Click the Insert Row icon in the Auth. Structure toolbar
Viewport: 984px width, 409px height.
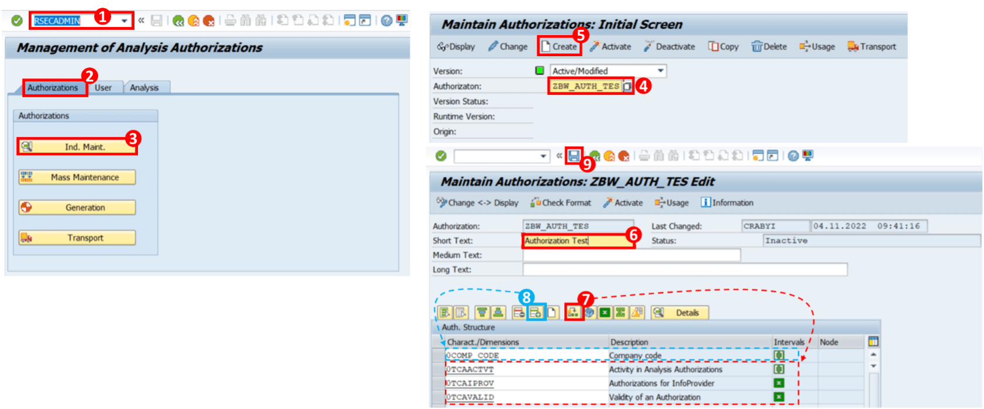[x=536, y=312]
